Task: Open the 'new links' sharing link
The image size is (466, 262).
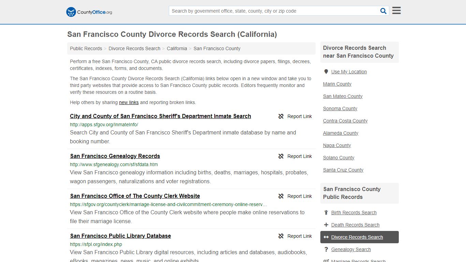Action: pyautogui.click(x=129, y=102)
